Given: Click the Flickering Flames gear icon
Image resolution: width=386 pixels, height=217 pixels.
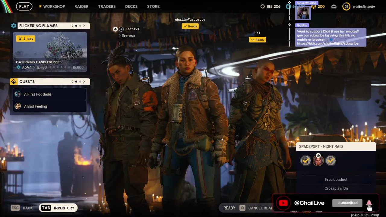Looking at the screenshot, I should pos(14,26).
